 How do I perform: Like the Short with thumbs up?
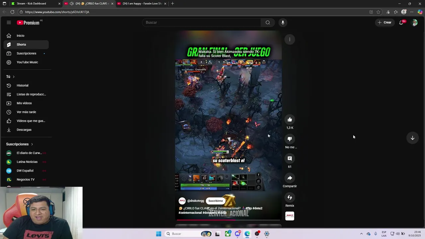coord(290,119)
